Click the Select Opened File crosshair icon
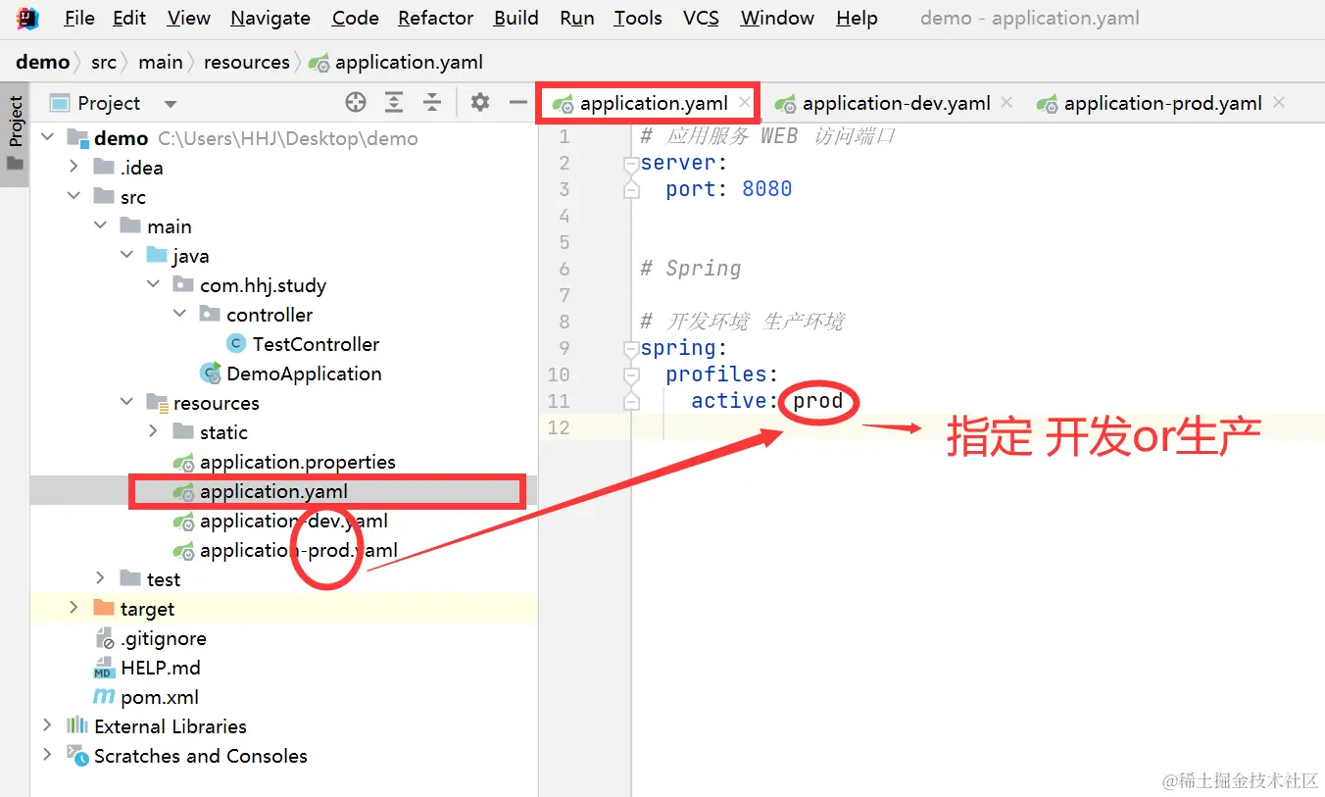 (x=355, y=102)
